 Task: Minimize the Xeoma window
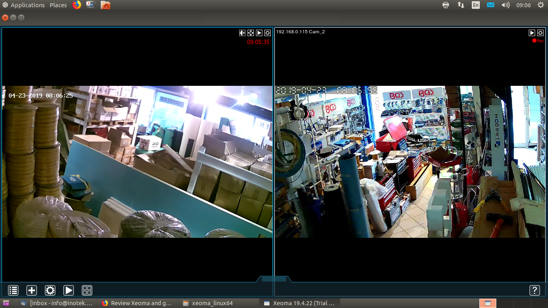coord(13,18)
